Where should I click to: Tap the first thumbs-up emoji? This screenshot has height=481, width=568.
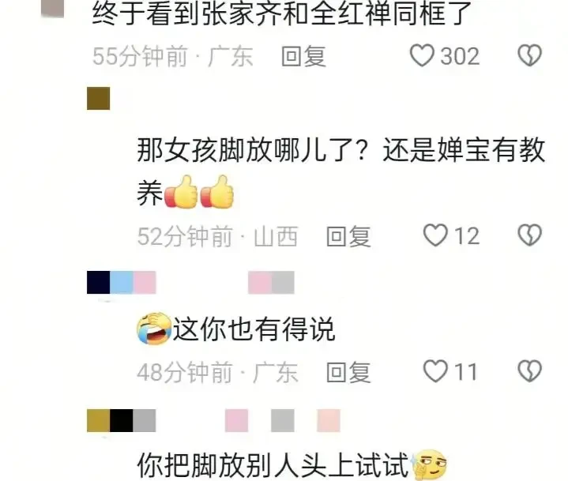(x=181, y=192)
